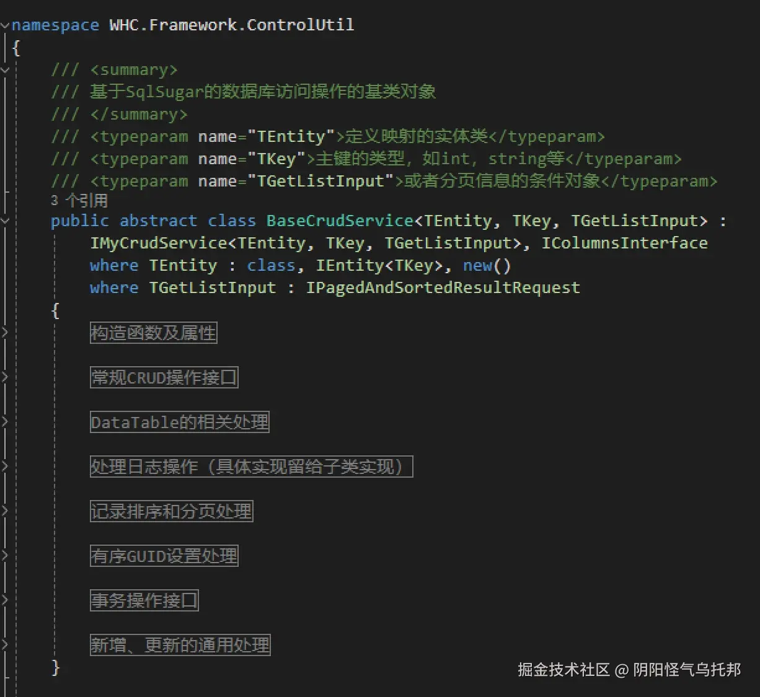The width and height of the screenshot is (760, 697).
Task: Collapse the BaseCrudService class definition
Action: 5,221
